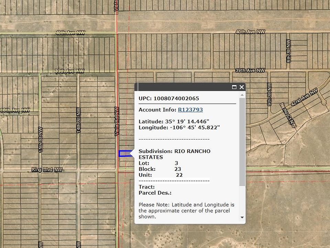
Task: Click the Nemo Ct NW street label
Action: tap(288, 115)
